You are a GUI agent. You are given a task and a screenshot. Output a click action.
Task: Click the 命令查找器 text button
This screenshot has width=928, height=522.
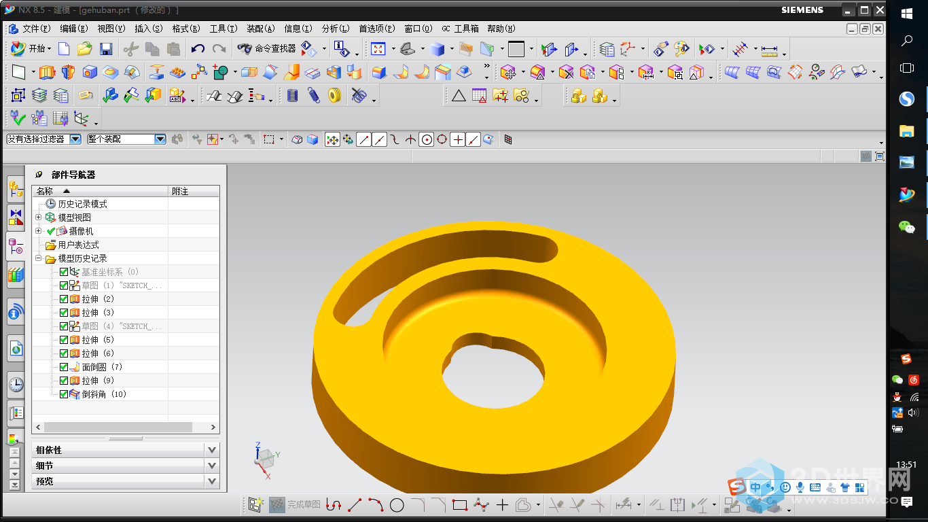click(276, 49)
